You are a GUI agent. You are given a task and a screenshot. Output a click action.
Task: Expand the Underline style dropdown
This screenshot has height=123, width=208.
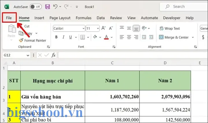pyautogui.click(x=76, y=37)
